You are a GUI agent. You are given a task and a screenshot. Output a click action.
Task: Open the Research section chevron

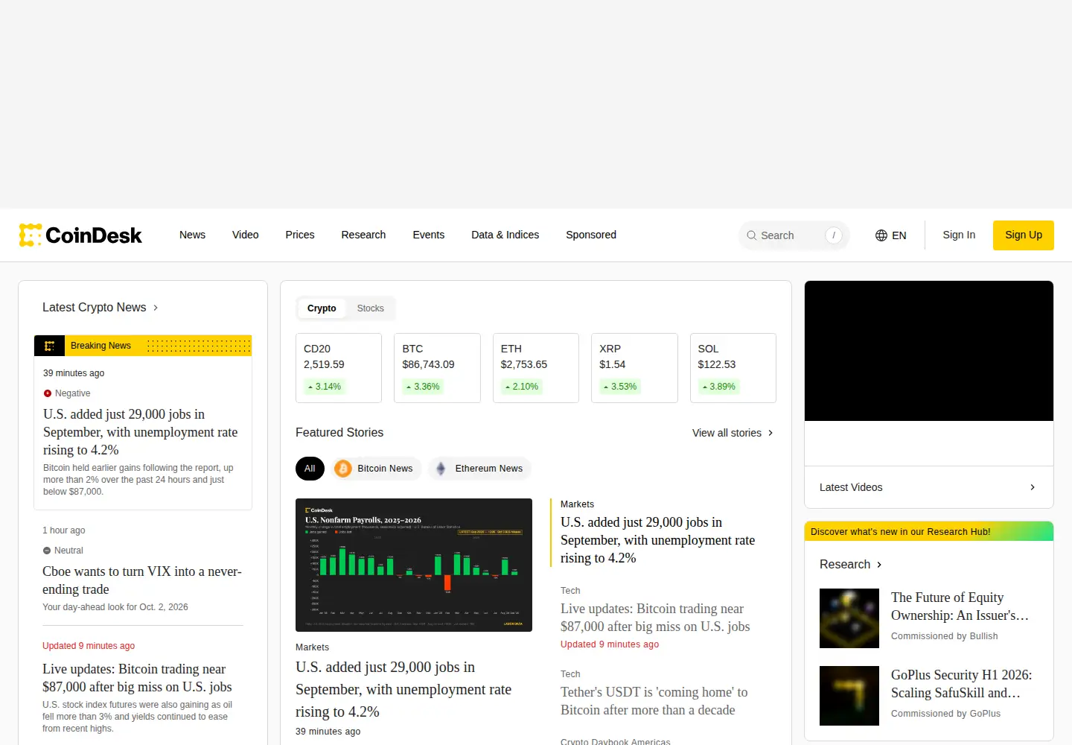coord(879,565)
